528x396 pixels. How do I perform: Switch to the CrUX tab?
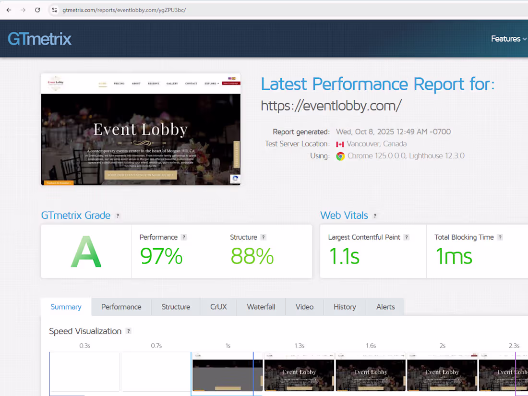(x=218, y=307)
